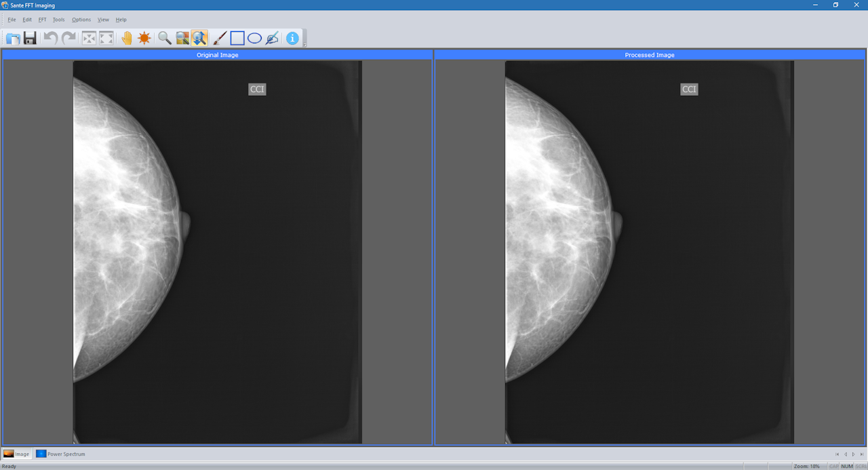Open the image information dialog
The width and height of the screenshot is (868, 470).
292,38
